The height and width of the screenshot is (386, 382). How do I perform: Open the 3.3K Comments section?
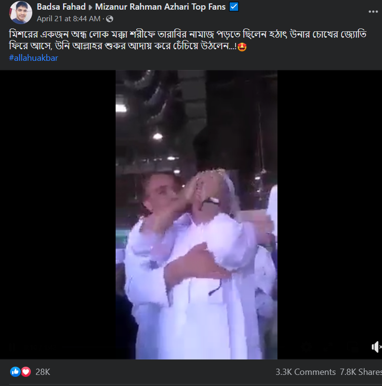(305, 372)
